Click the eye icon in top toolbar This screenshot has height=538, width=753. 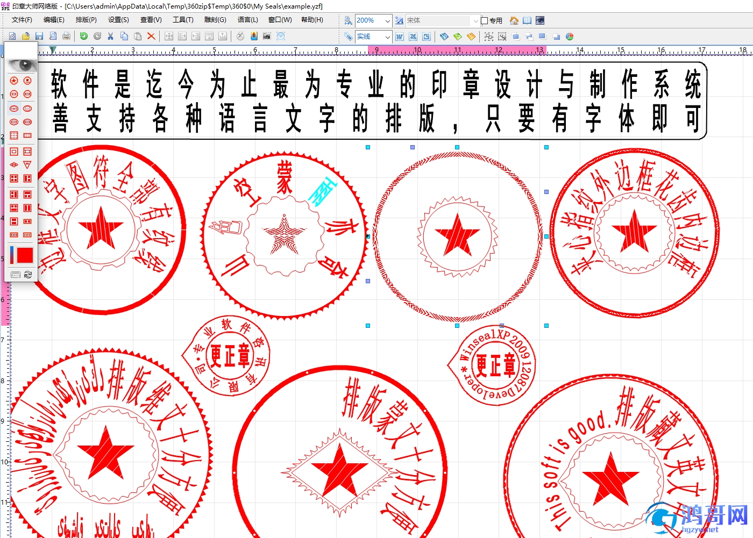tap(540, 20)
